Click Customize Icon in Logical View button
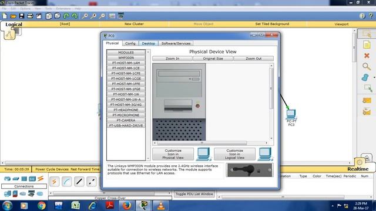This screenshot has width=376, height=211. tap(234, 154)
